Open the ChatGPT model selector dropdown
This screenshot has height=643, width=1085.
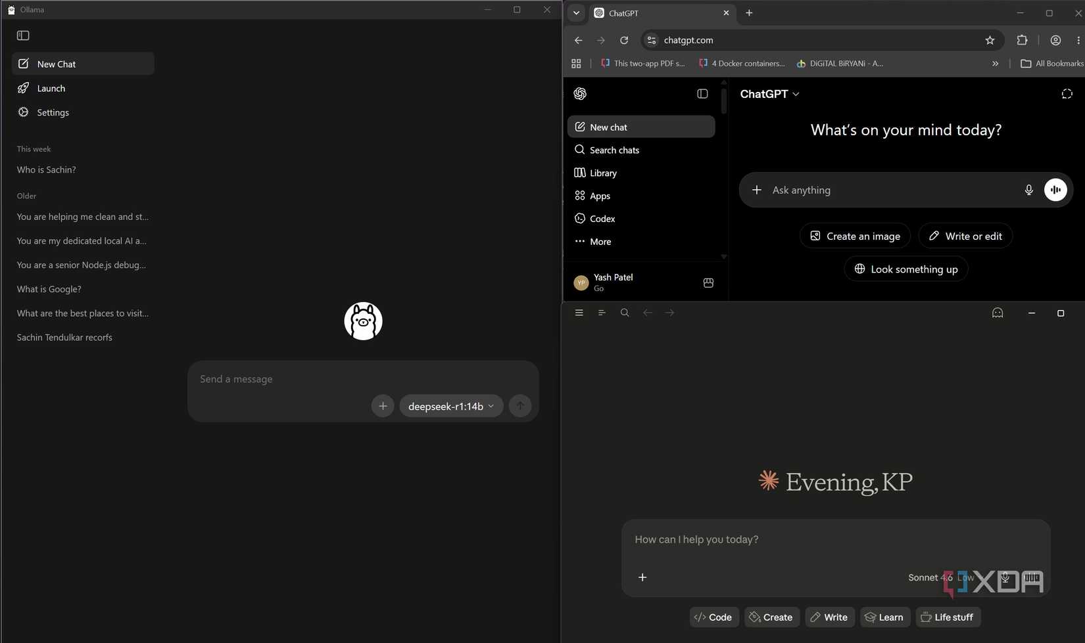[769, 94]
